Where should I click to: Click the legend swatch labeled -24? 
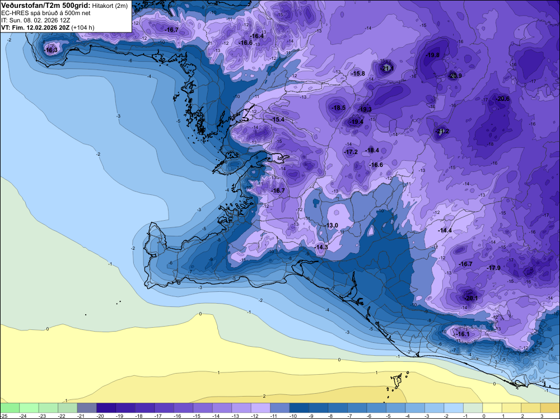tap(29, 408)
